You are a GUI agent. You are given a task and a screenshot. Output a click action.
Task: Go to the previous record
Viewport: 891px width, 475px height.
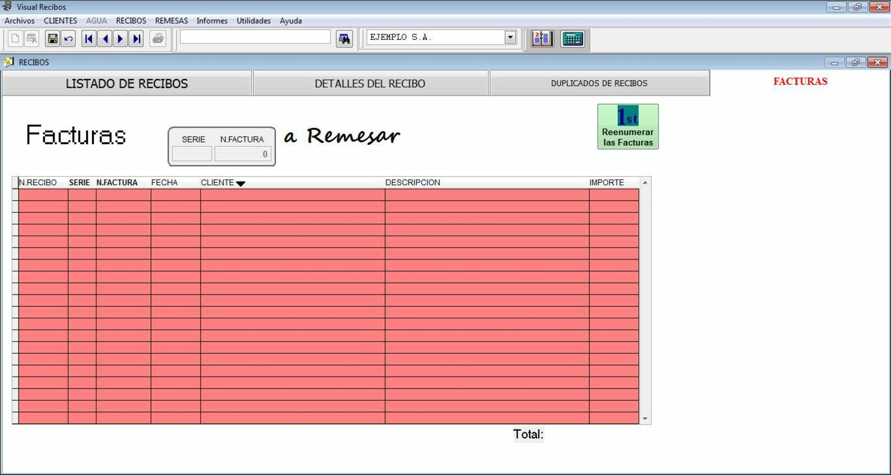pos(104,39)
